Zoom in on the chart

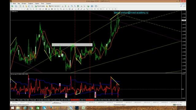click(72, 6)
